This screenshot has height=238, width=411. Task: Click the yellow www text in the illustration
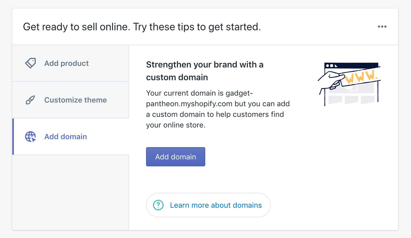click(x=360, y=77)
